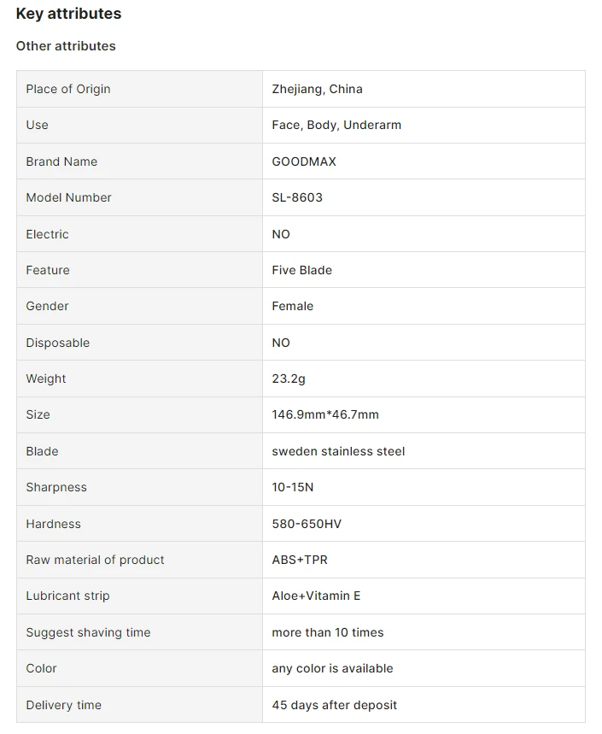Select the 23.2g weight value
The image size is (602, 734).
coord(289,379)
